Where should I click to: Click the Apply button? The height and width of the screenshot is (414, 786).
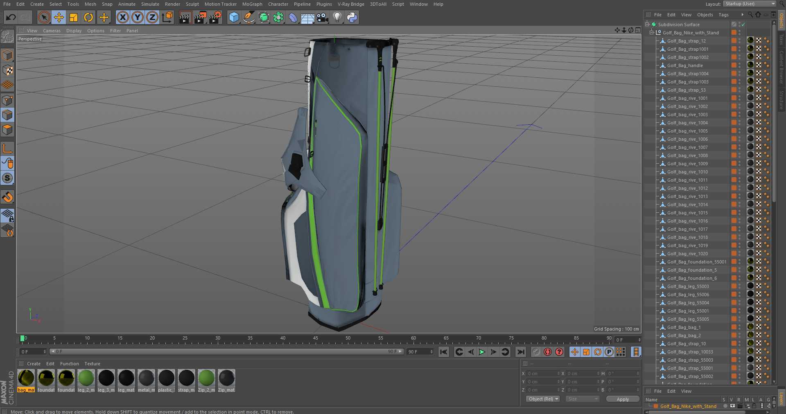(623, 399)
